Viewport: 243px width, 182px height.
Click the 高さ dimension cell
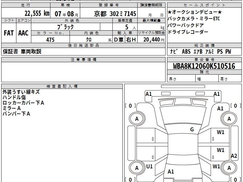pyautogui.click(x=230, y=79)
